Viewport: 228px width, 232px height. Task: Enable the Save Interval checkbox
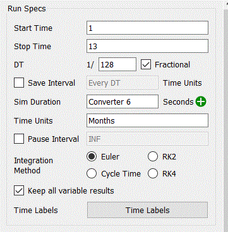tap(19, 83)
